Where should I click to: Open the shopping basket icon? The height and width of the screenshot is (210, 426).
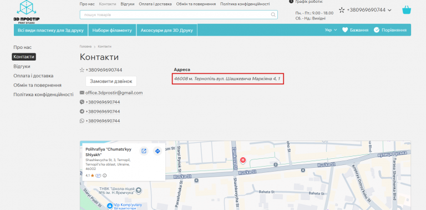tap(407, 10)
